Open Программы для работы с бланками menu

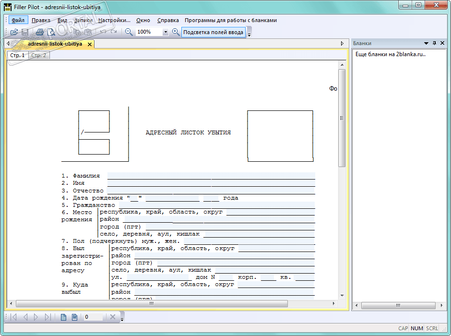click(230, 20)
